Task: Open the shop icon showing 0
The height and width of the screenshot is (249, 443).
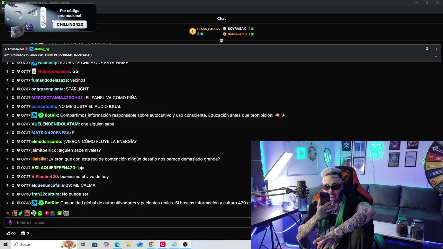Action: pos(25,233)
